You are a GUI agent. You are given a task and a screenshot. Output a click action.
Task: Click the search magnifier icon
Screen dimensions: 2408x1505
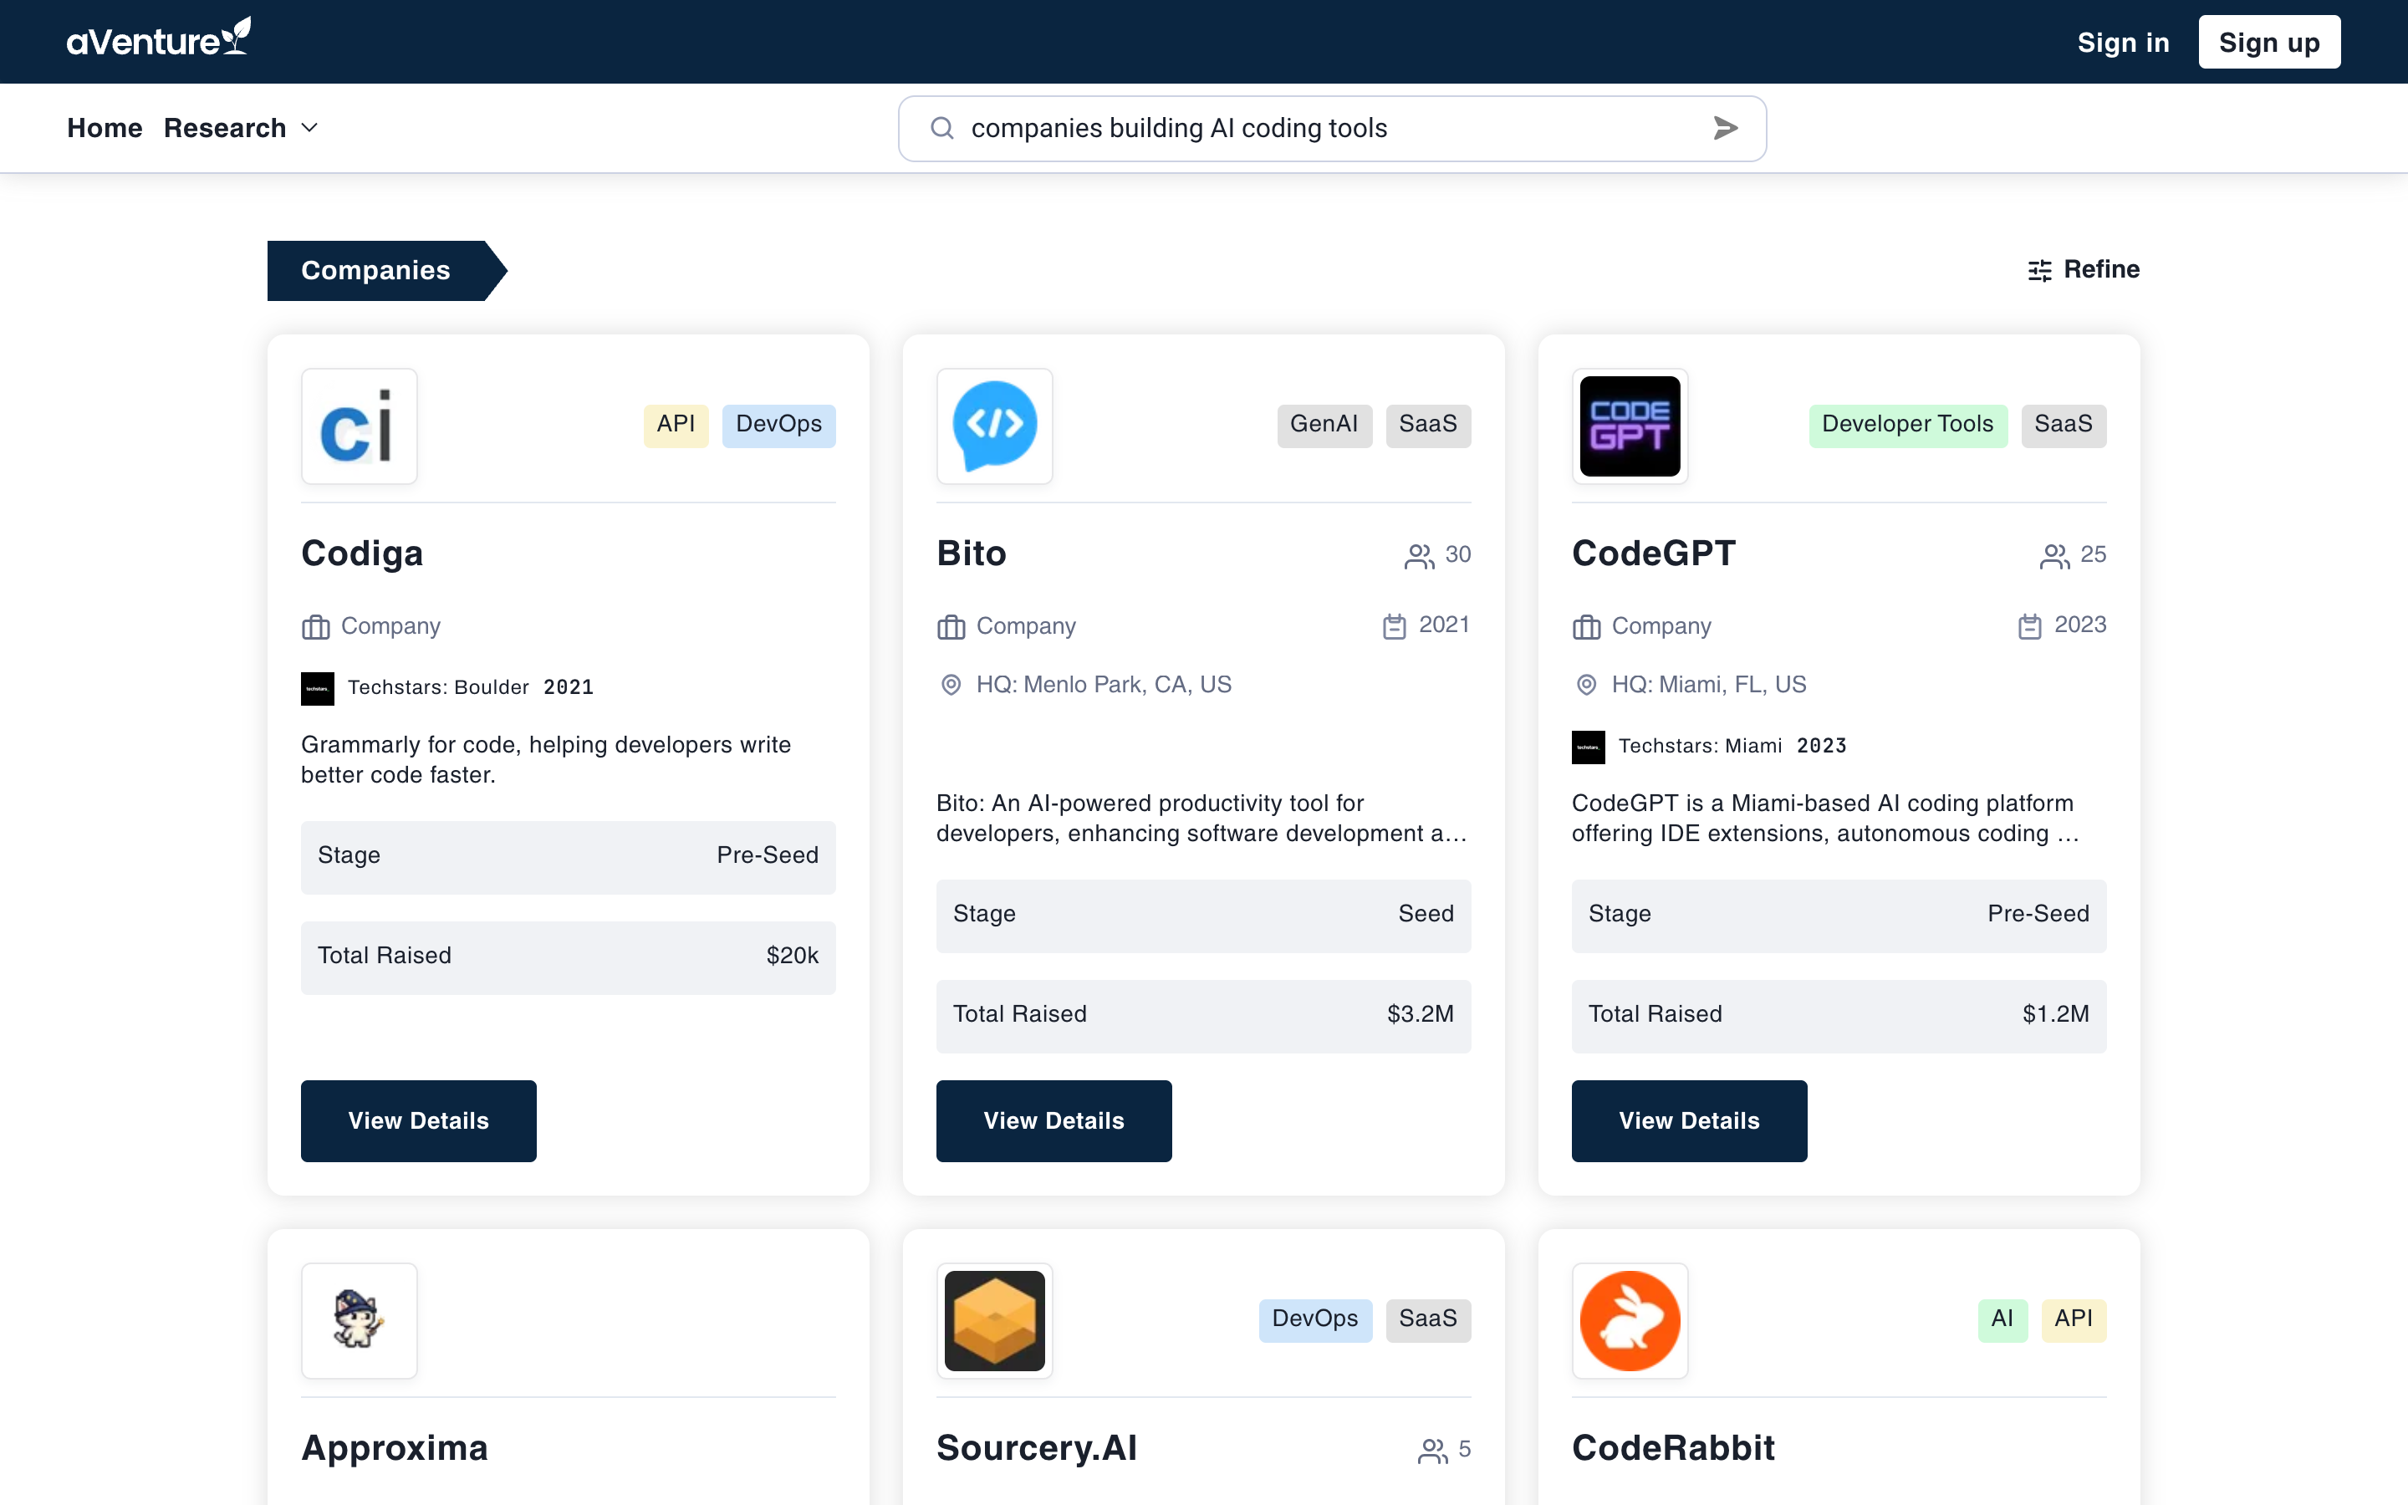pos(941,129)
